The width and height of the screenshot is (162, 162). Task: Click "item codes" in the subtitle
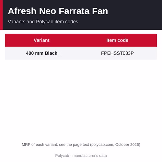[66, 22]
